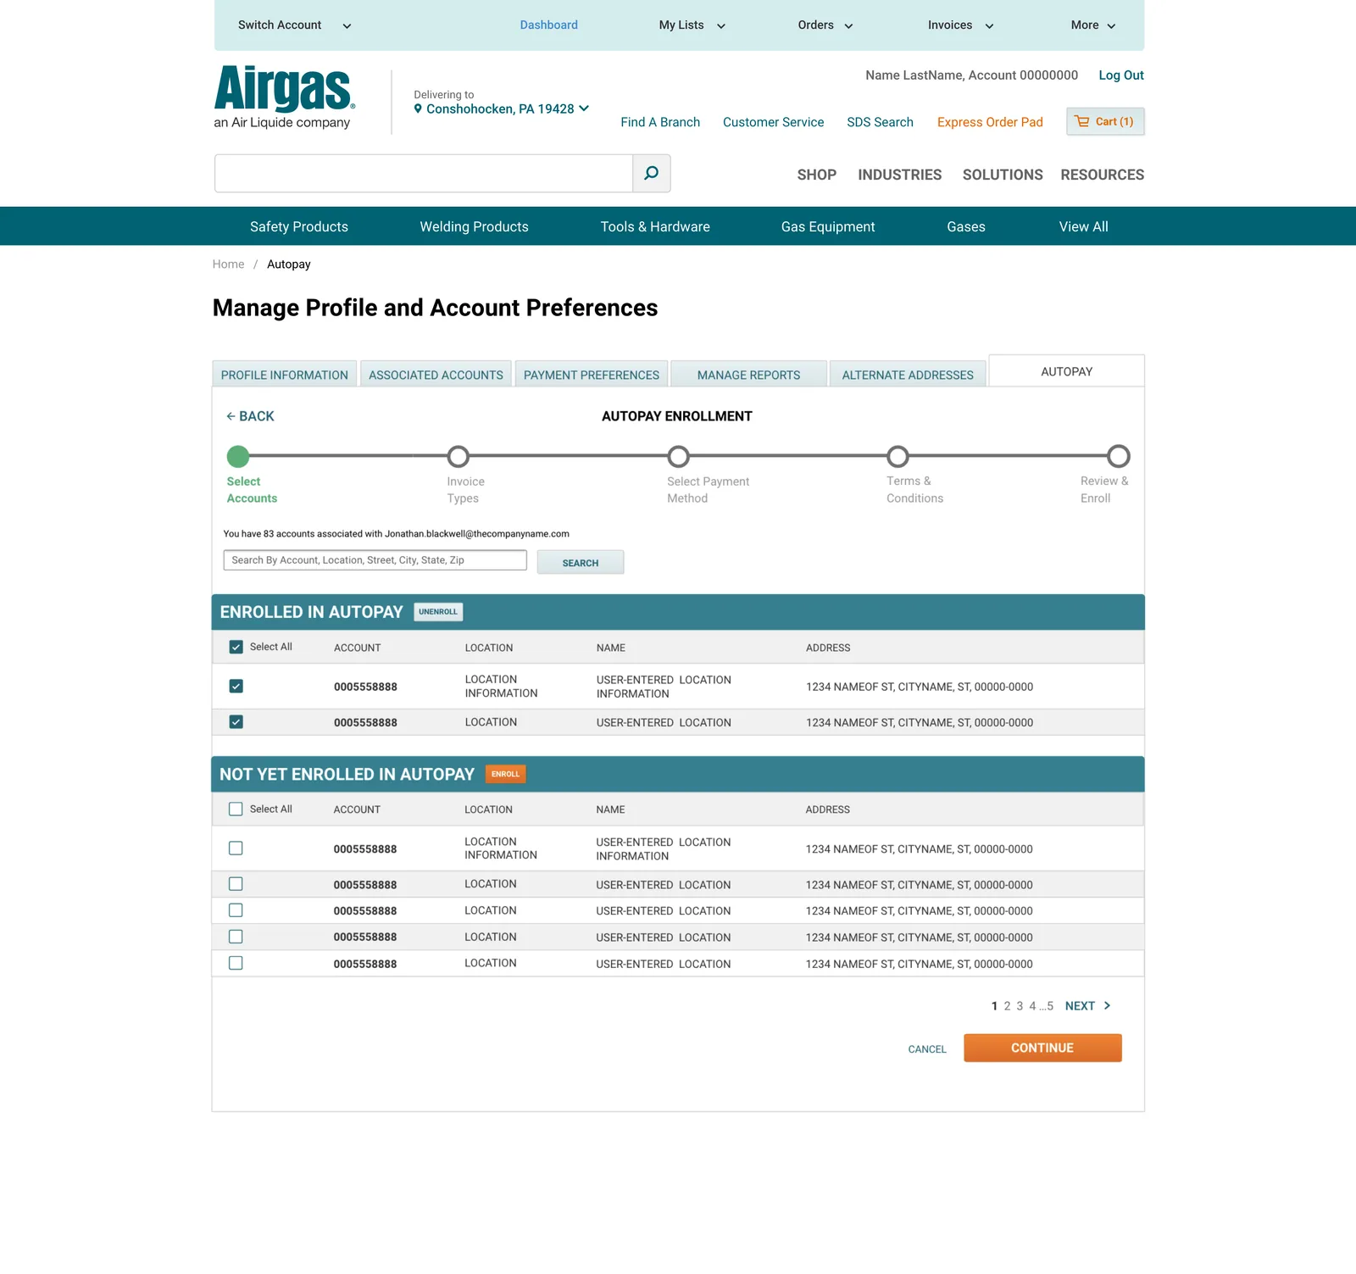Browse Tools & Hardware category
The image size is (1356, 1274).
(x=655, y=226)
